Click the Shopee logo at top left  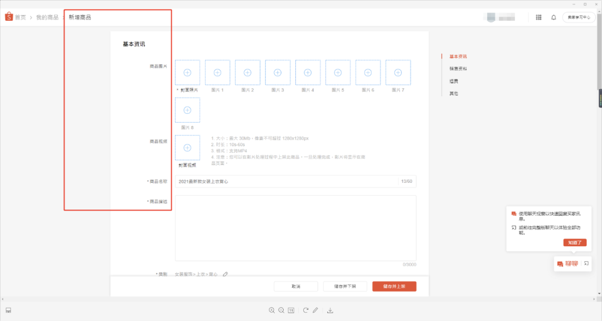8,17
